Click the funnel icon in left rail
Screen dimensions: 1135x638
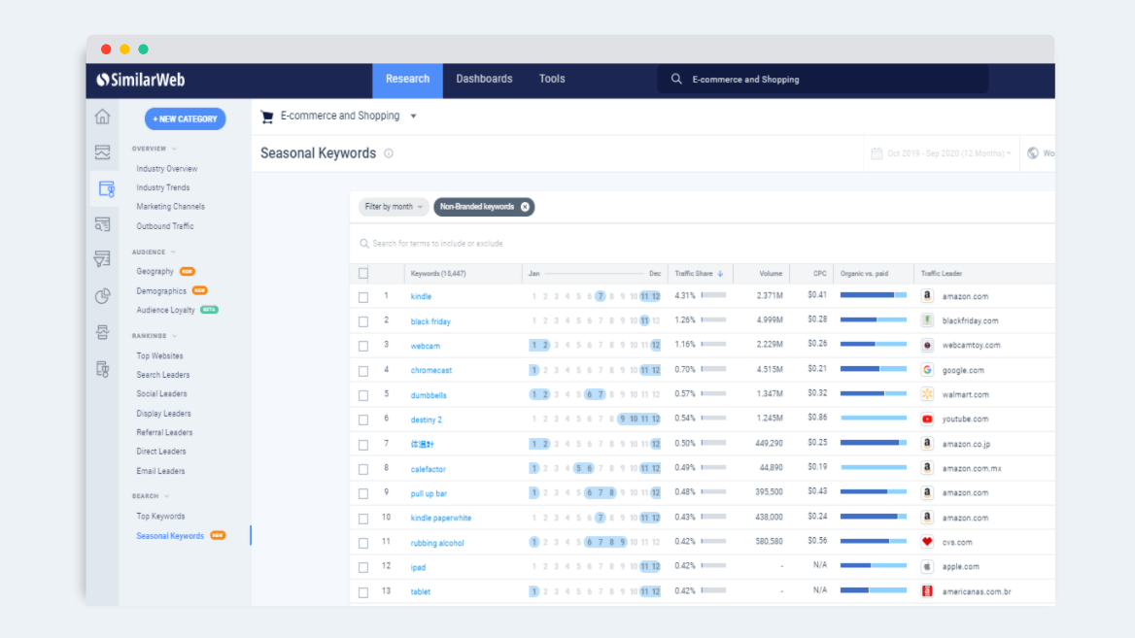tap(102, 258)
